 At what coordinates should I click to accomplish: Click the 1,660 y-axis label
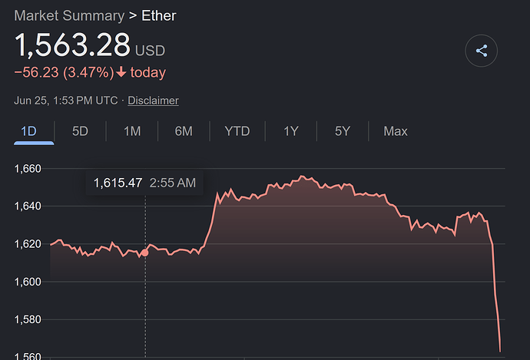pos(28,169)
